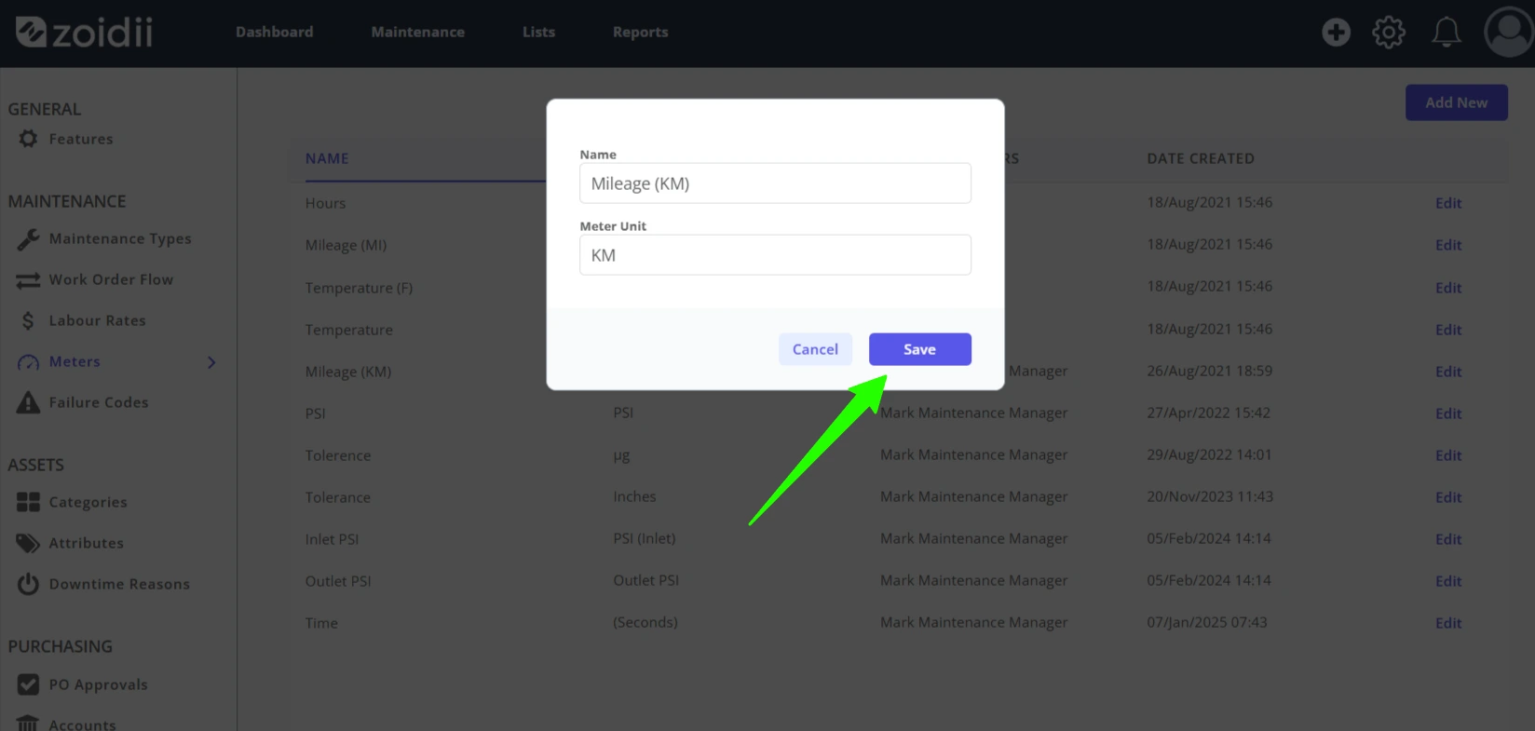Open the settings gear icon

pos(1389,32)
